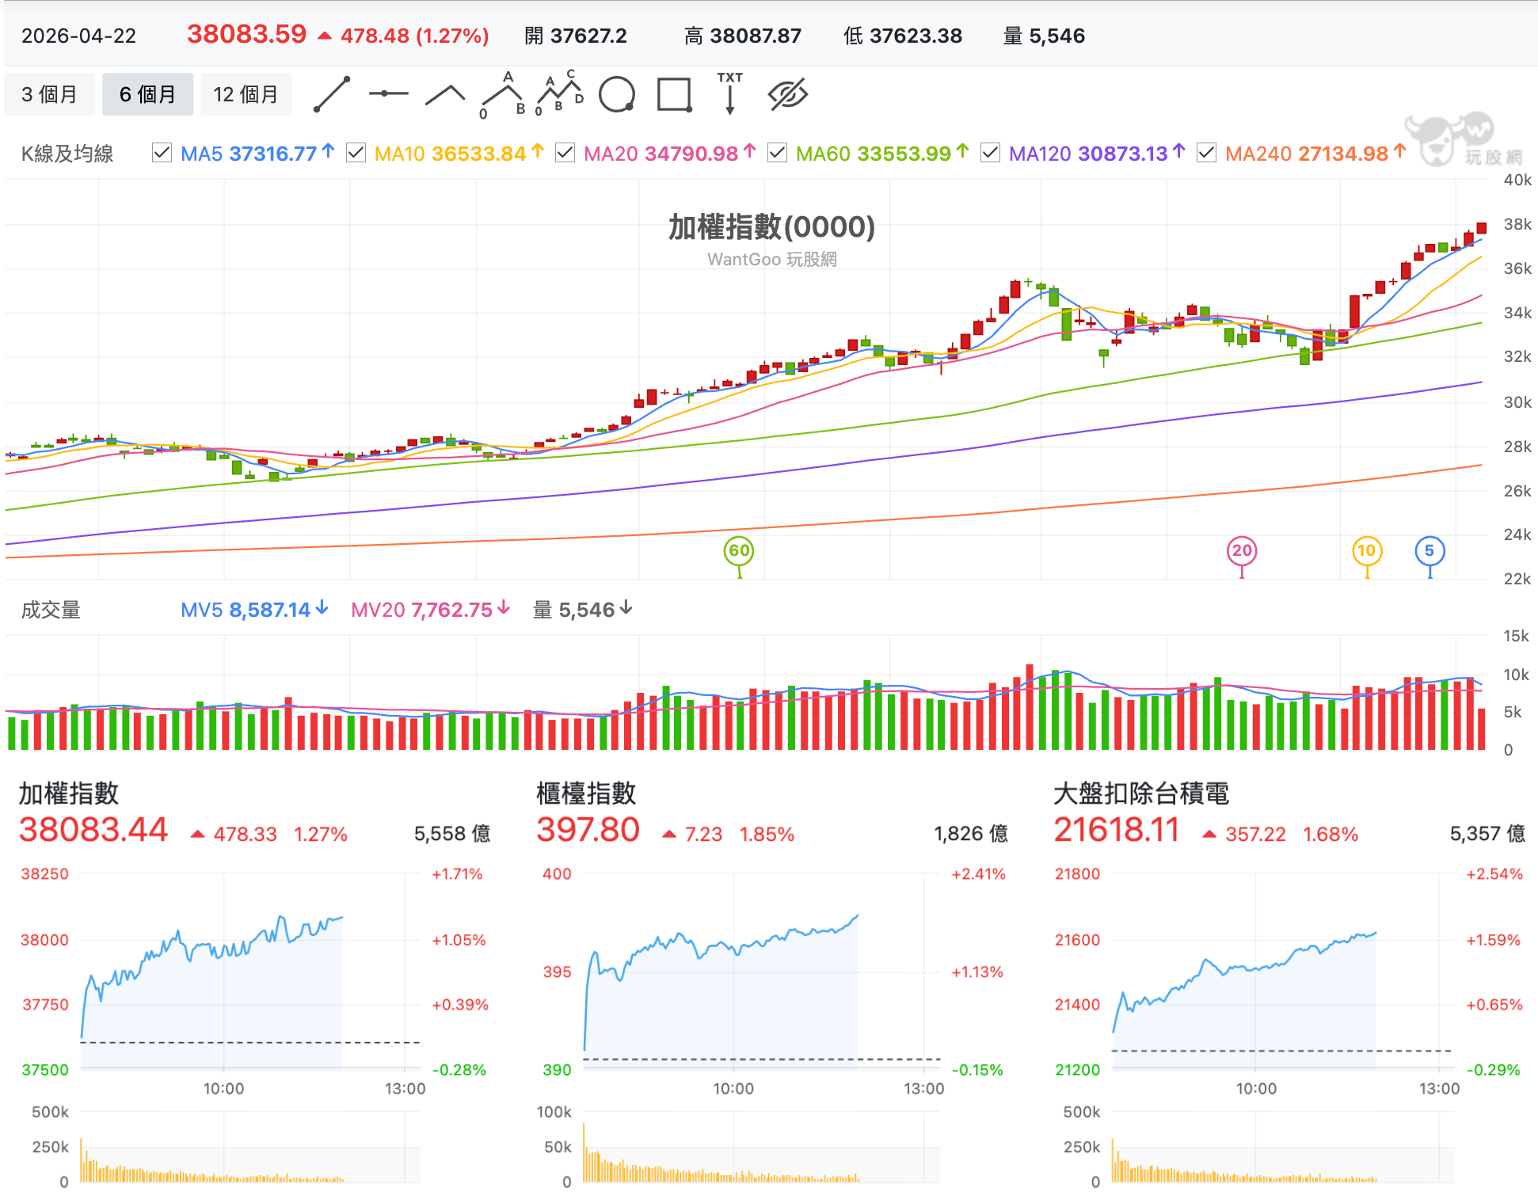Open the 櫃檯指數 index title link
Viewport: 1538px width, 1202px height.
click(x=586, y=793)
